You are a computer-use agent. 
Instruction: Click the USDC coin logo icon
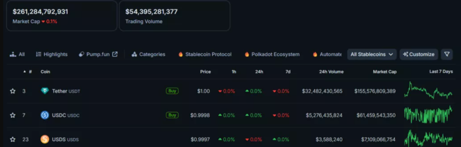(45, 115)
